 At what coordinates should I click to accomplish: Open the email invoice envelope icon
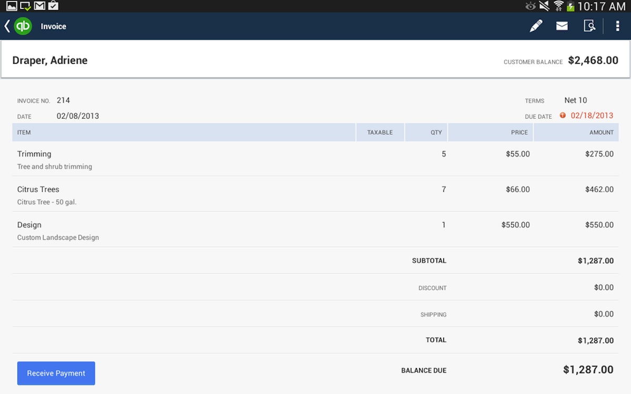562,25
